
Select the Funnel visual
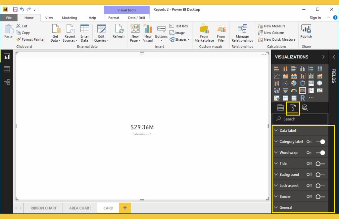285,91
